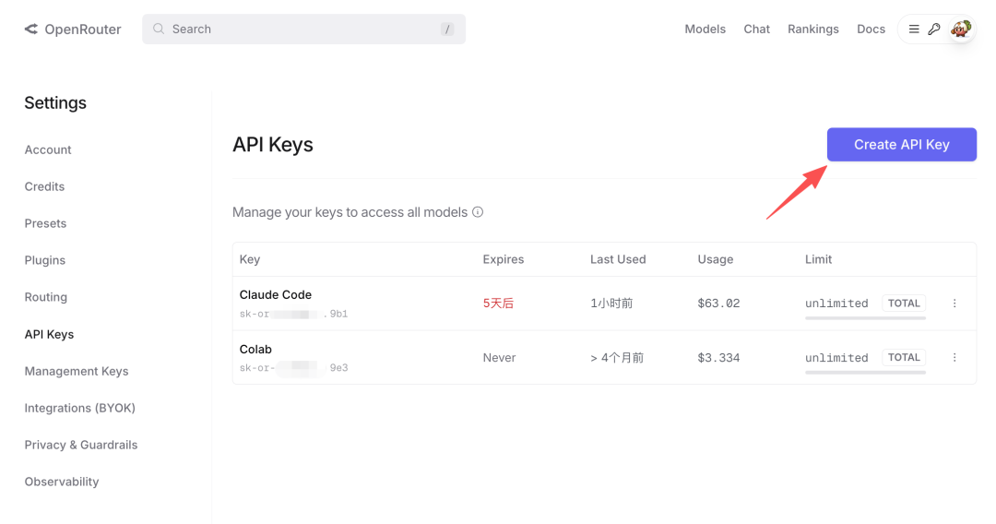Click the TOTAL badge in Colab row
Viewport: 996px width, 524px height.
(903, 358)
